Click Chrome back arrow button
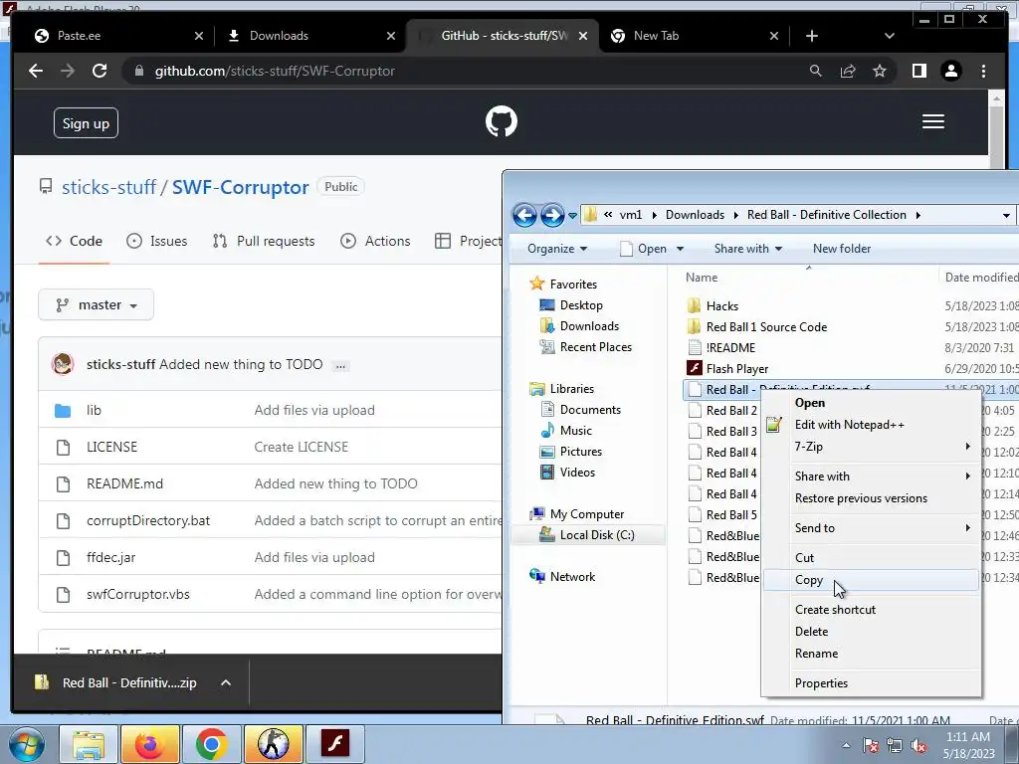The image size is (1019, 764). (36, 71)
